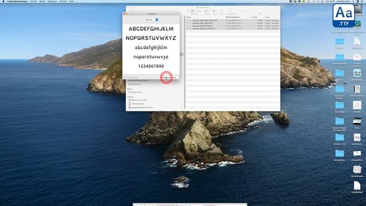Open the Venster menu
366x206 pixels.
63,1
